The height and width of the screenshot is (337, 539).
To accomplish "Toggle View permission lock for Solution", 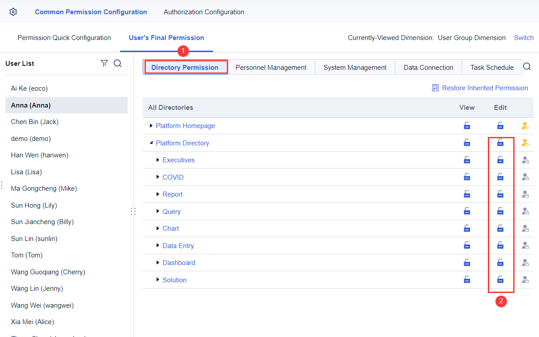I will [467, 280].
